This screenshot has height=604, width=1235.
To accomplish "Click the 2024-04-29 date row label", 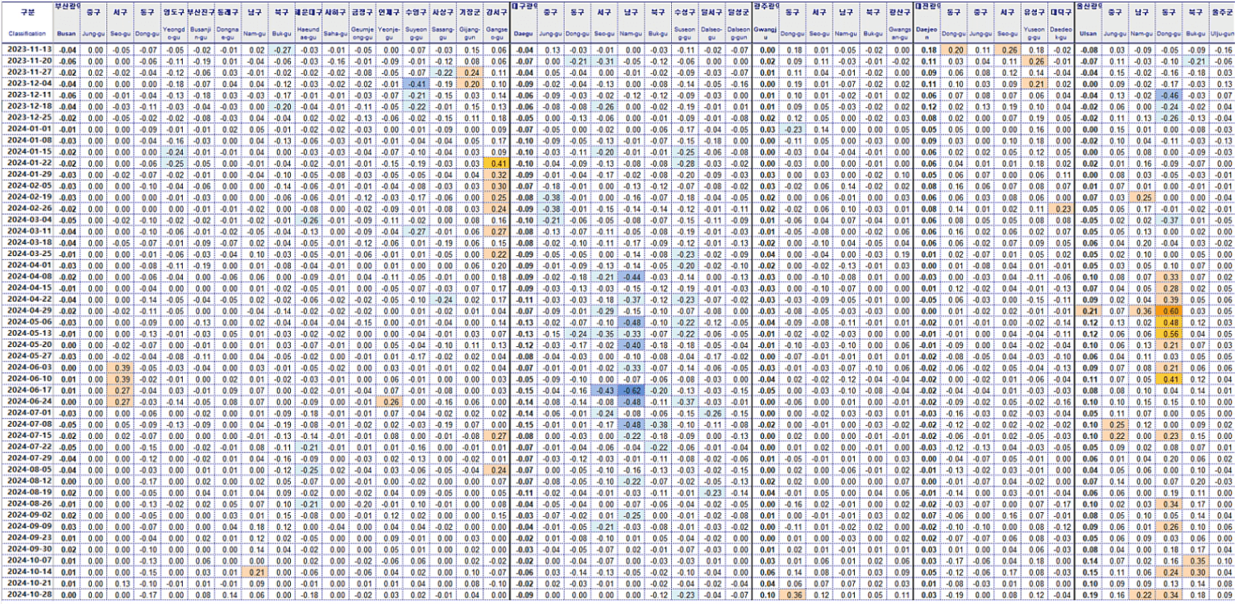I will 27,309.
